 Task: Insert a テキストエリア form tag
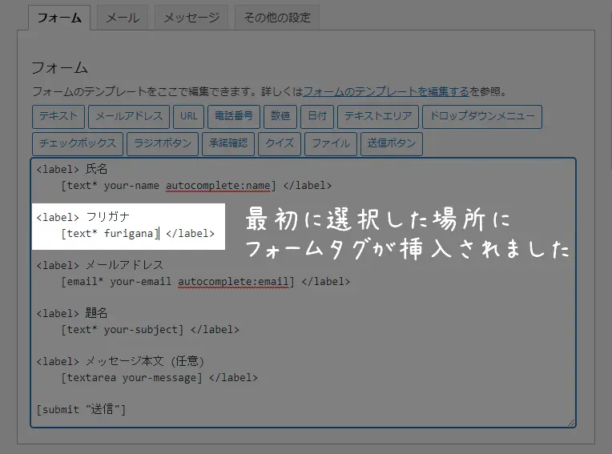point(378,116)
